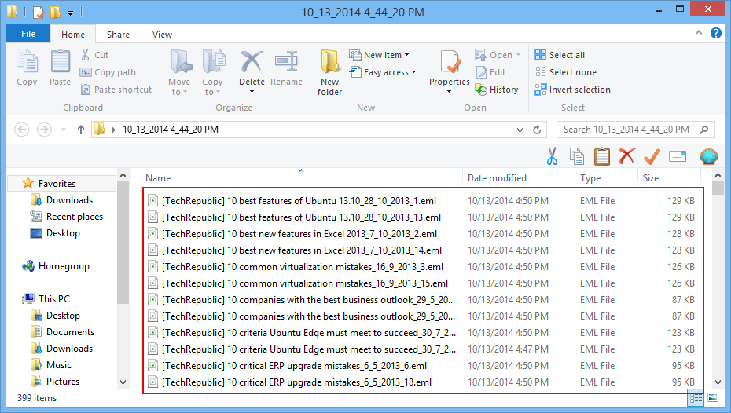This screenshot has height=413, width=731.
Task: Click the rename box toolbar icon
Action: click(677, 156)
